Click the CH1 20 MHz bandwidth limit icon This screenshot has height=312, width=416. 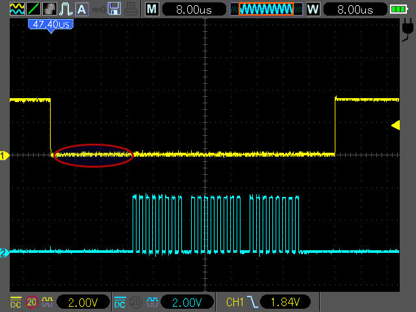(x=32, y=302)
